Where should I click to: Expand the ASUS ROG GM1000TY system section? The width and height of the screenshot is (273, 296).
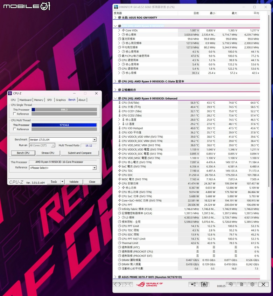coord(115,18)
